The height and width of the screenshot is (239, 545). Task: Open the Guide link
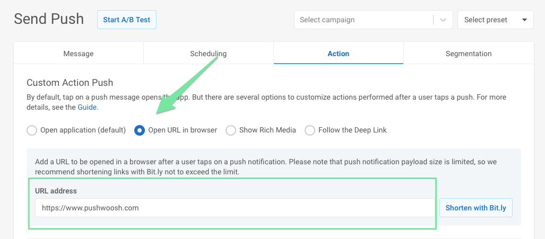pyautogui.click(x=88, y=107)
